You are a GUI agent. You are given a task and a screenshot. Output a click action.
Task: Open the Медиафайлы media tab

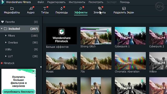[x=12, y=10]
